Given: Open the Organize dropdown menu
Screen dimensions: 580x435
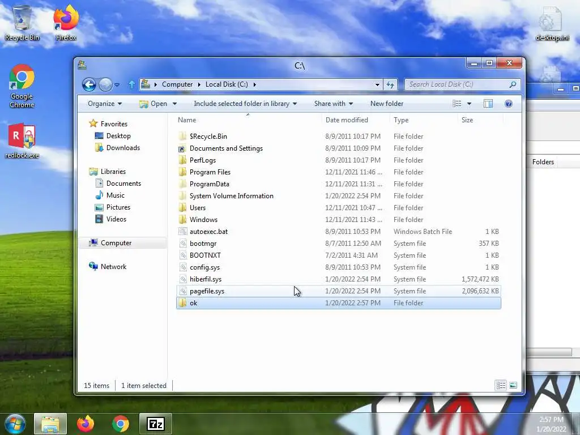Looking at the screenshot, I should [105, 104].
